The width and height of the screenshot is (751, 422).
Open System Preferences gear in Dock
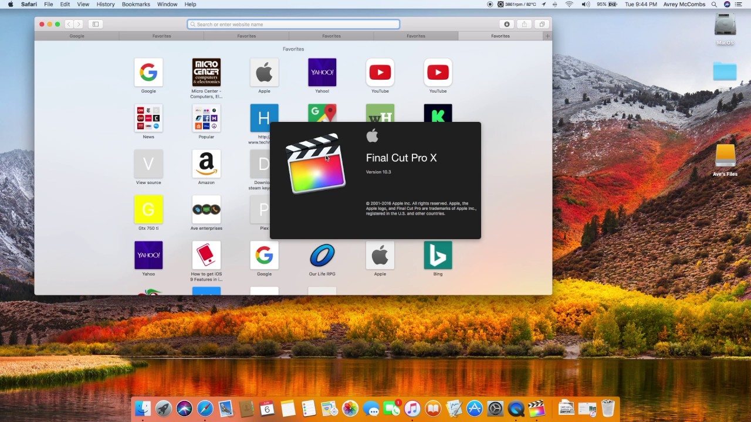coord(495,409)
